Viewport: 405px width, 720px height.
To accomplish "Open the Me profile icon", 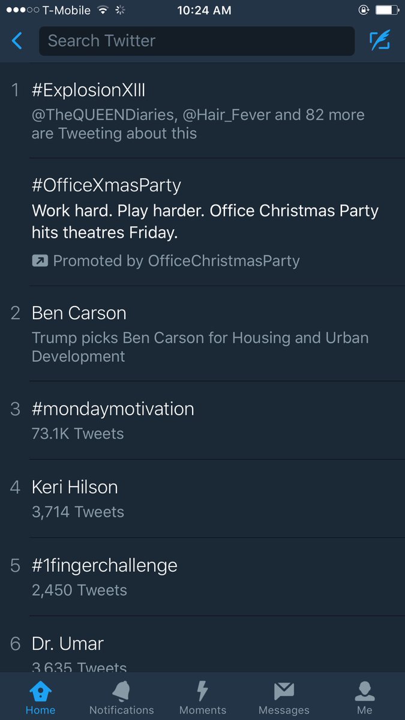I will (365, 691).
